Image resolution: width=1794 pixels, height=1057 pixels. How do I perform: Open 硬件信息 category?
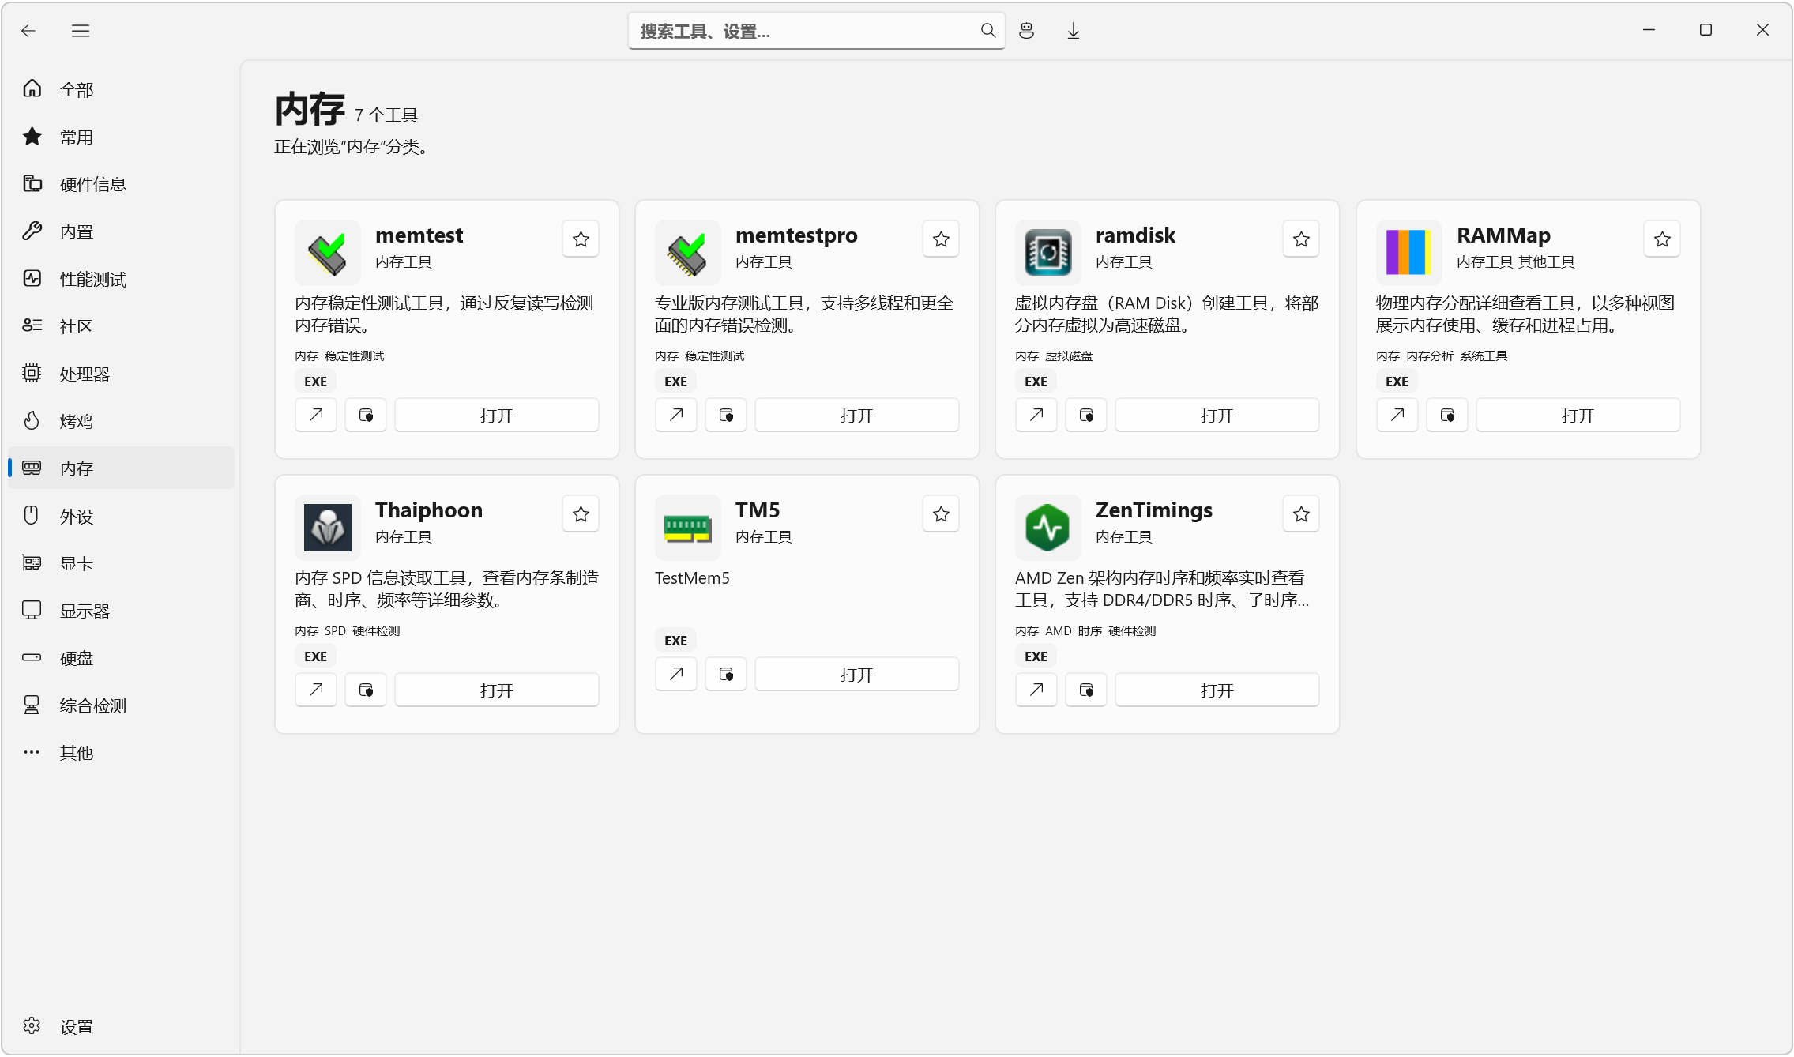[121, 184]
